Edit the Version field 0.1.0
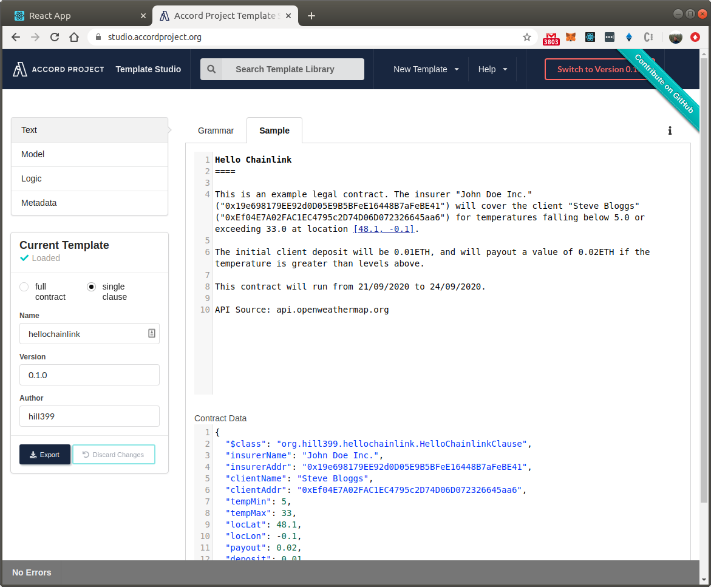Viewport: 711px width, 587px height. pos(89,375)
